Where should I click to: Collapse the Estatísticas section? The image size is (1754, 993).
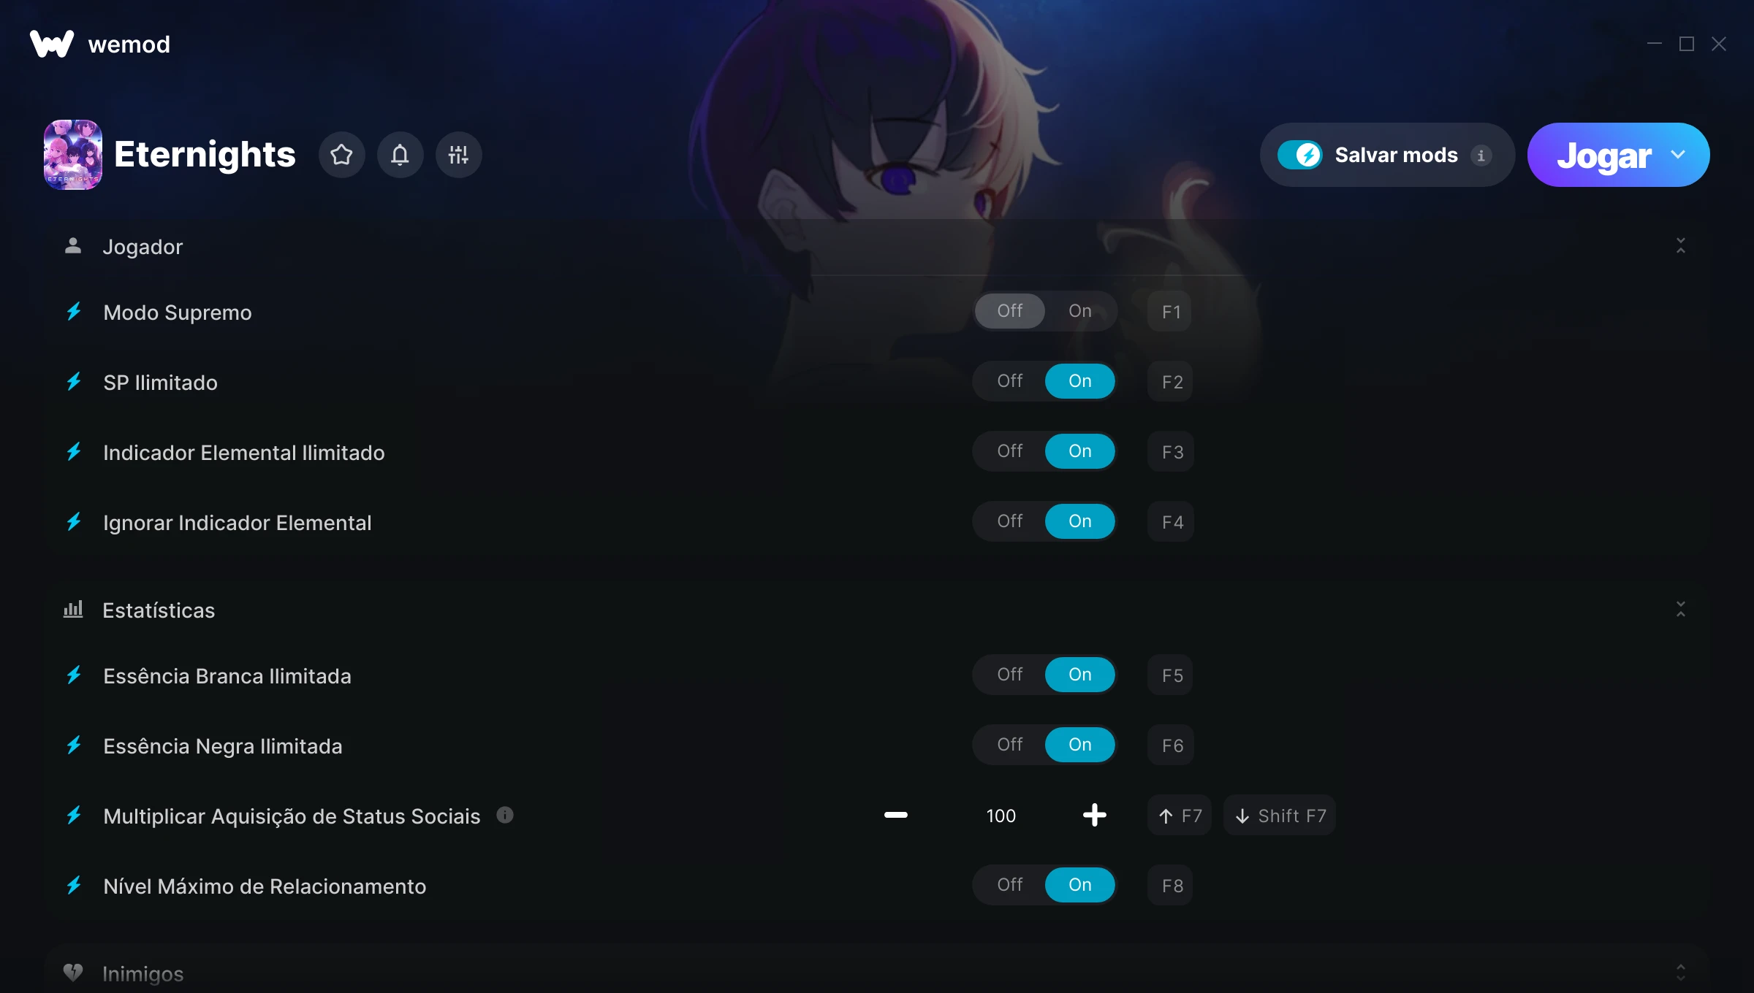[x=1680, y=610]
